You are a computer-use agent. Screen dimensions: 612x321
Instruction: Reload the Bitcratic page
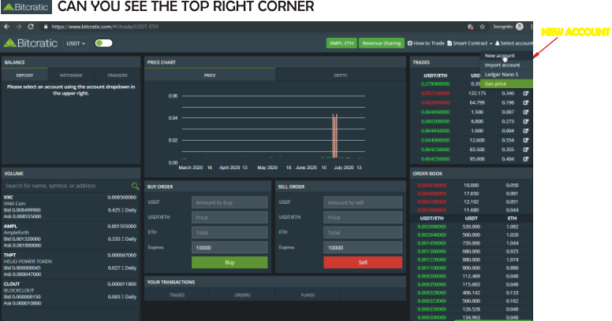[x=31, y=27]
